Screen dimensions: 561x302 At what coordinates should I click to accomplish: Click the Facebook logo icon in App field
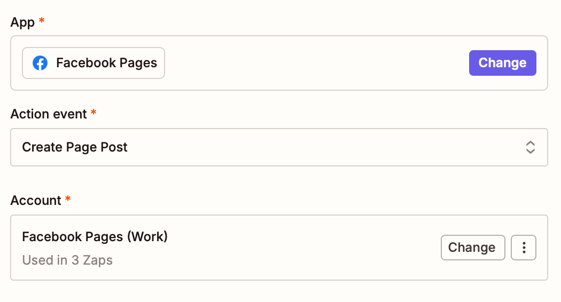(40, 63)
